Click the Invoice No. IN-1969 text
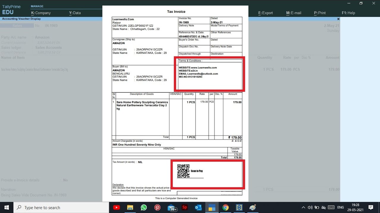This screenshot has width=380, height=213. coord(184,22)
